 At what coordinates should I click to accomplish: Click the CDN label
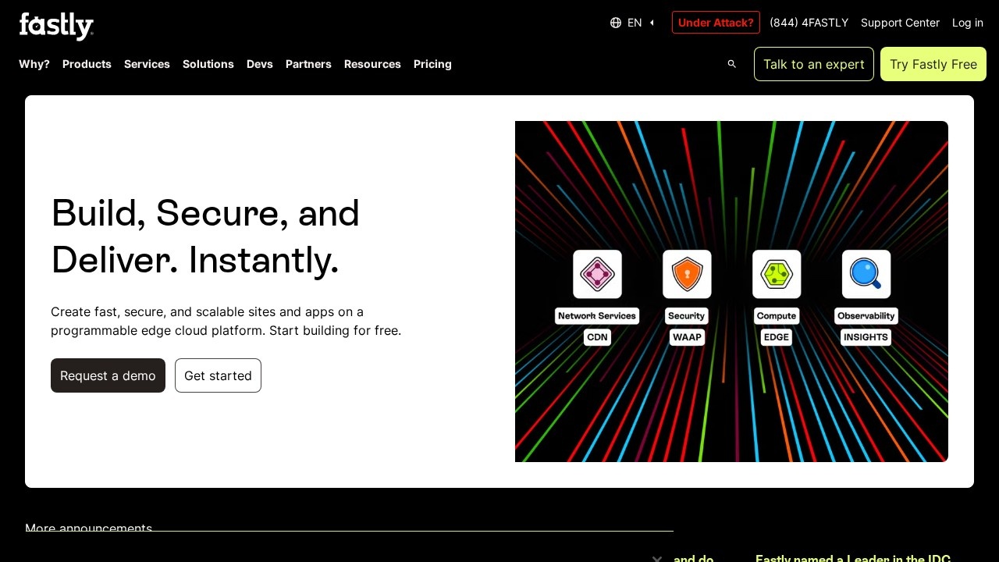click(x=597, y=337)
